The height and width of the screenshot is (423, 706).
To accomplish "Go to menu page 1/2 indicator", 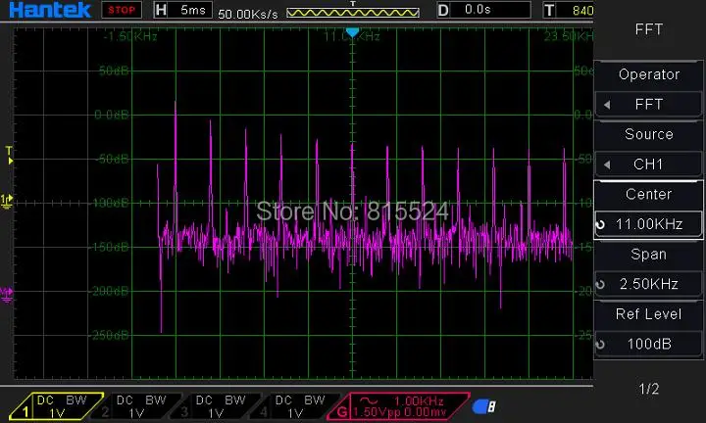I will click(x=649, y=389).
